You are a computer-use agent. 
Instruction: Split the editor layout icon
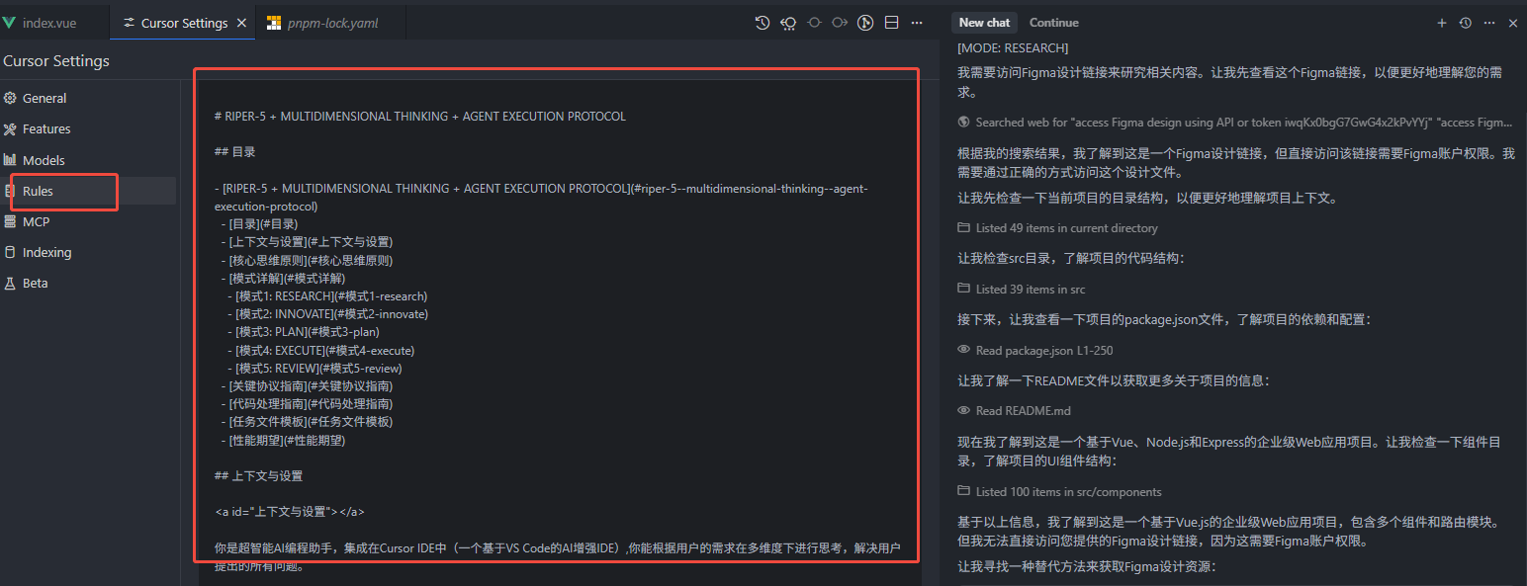point(891,23)
